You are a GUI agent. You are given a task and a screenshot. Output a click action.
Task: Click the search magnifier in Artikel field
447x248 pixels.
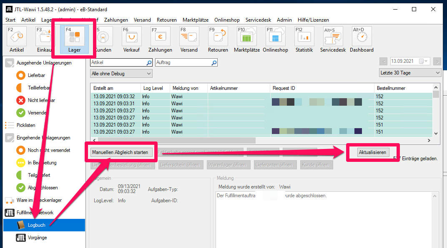click(149, 62)
